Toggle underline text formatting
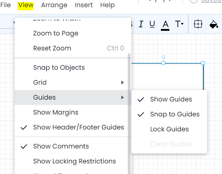 [x=152, y=24]
